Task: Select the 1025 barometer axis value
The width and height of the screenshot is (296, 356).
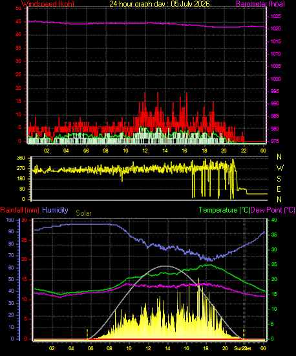Action: pos(275,17)
